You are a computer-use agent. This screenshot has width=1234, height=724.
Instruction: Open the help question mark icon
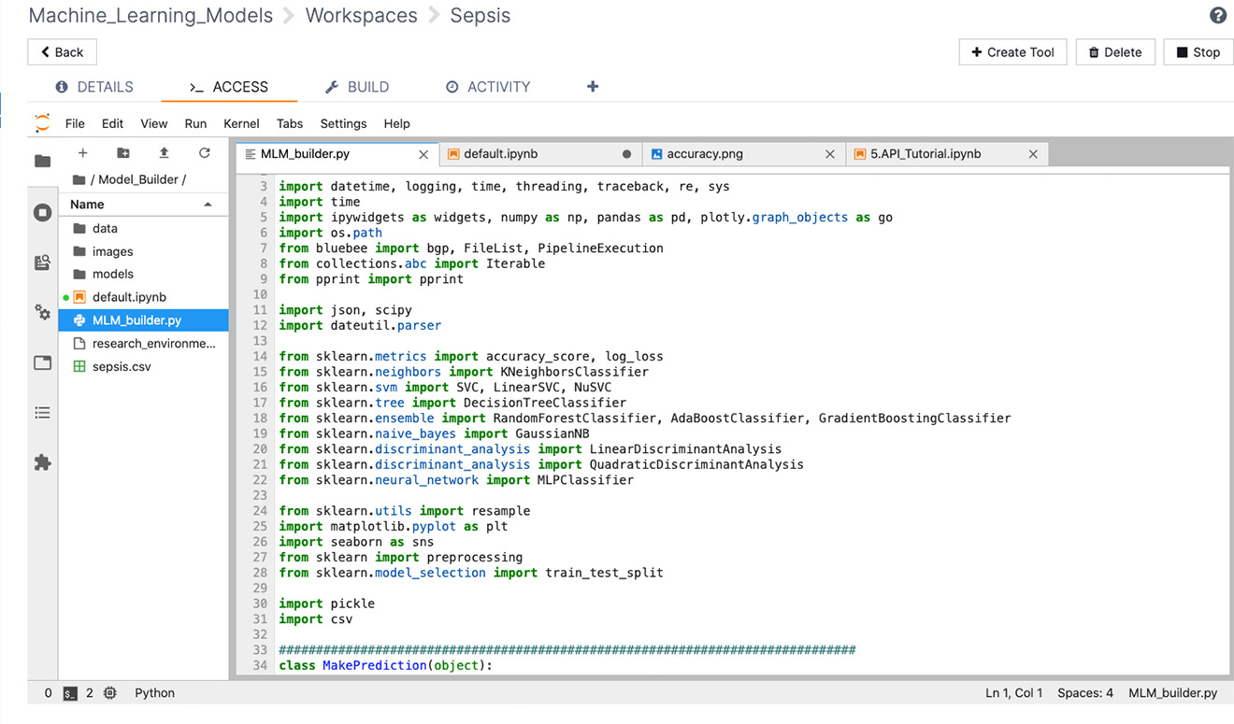click(1217, 16)
